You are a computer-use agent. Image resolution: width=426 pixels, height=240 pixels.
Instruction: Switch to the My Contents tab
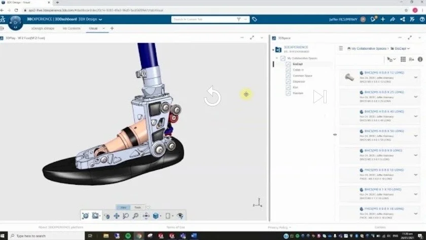[72, 28]
